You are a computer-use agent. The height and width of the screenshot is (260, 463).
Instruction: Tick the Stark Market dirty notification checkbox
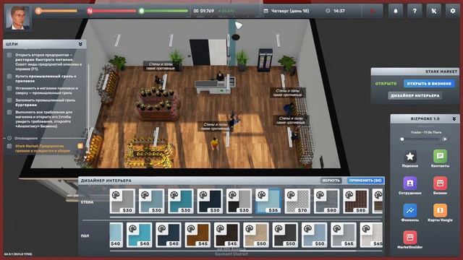(x=9, y=146)
